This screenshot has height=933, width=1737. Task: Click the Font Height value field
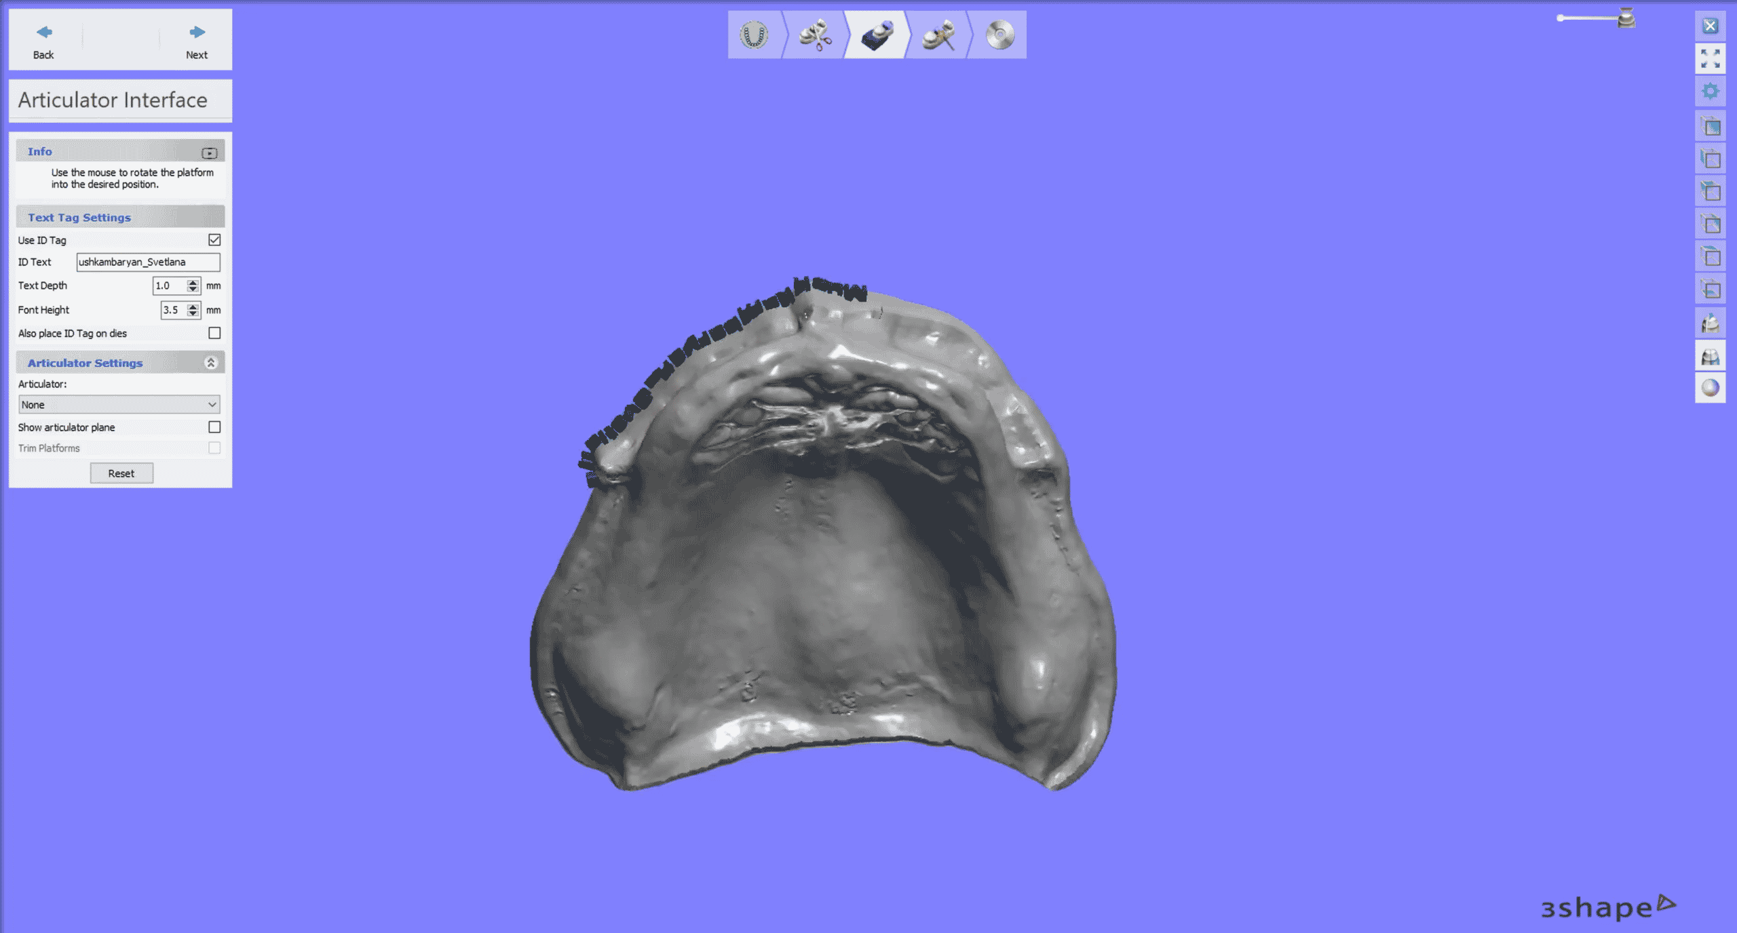(174, 310)
